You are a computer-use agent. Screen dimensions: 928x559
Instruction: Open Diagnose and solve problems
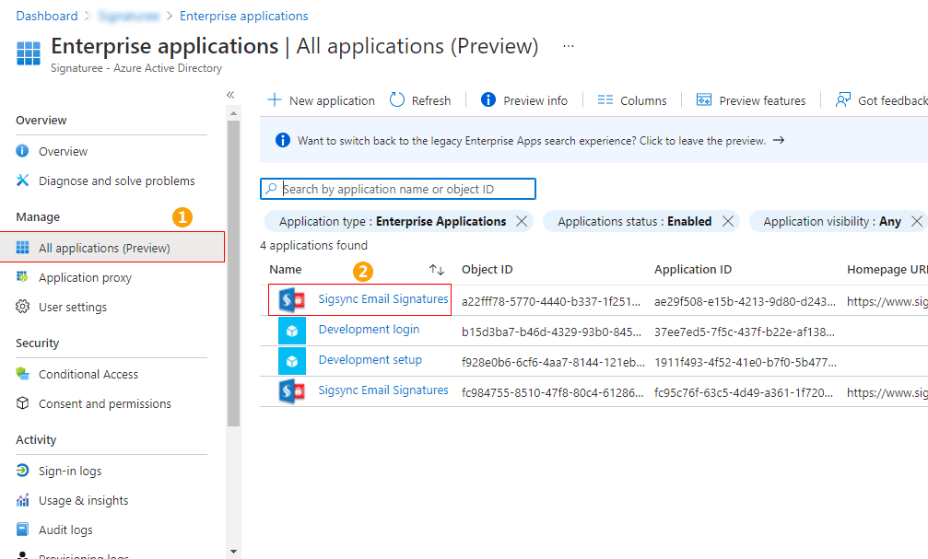click(116, 181)
